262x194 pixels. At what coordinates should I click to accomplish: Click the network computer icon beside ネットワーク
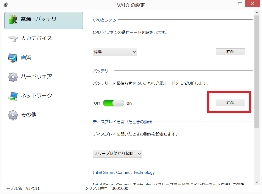click(13, 96)
